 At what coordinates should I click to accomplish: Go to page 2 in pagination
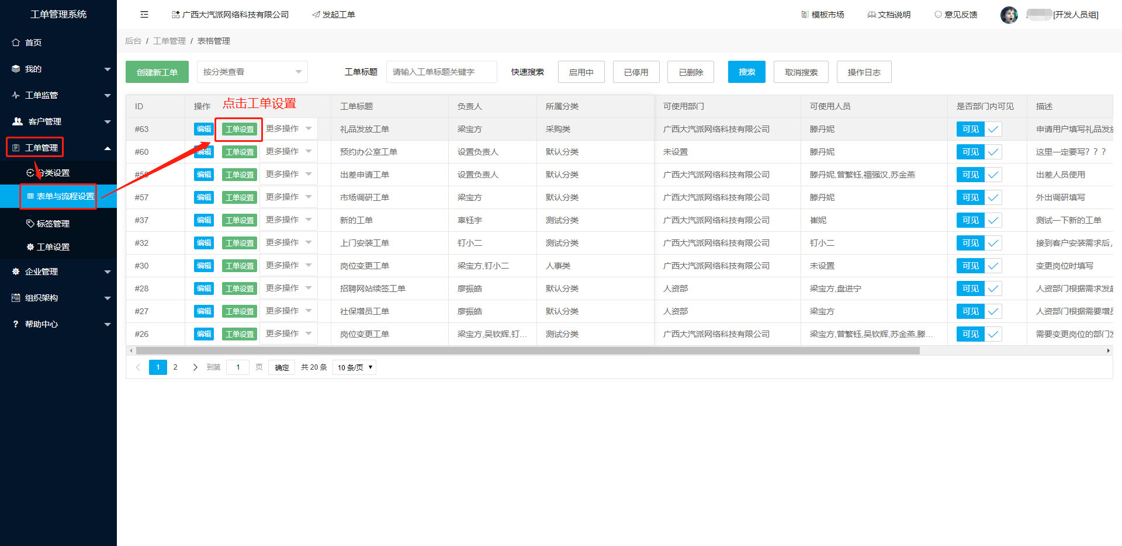click(175, 367)
